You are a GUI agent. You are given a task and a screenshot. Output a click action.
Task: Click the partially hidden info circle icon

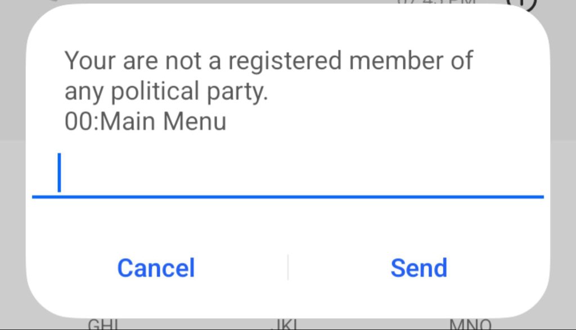point(521,4)
